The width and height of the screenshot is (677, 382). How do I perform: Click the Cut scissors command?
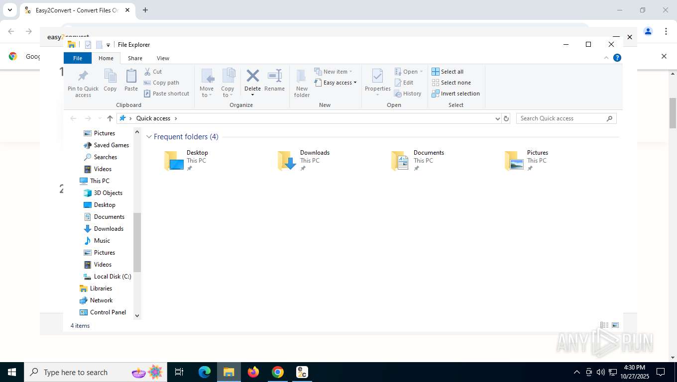tap(153, 72)
